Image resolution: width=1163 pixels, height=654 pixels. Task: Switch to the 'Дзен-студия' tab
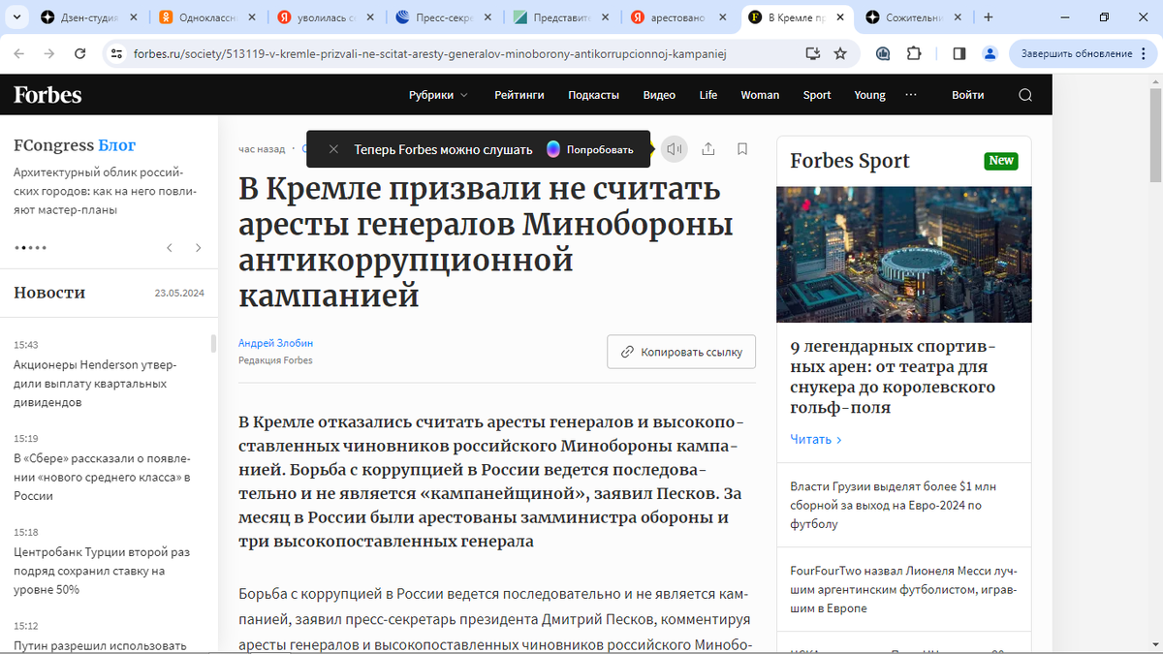click(x=87, y=17)
